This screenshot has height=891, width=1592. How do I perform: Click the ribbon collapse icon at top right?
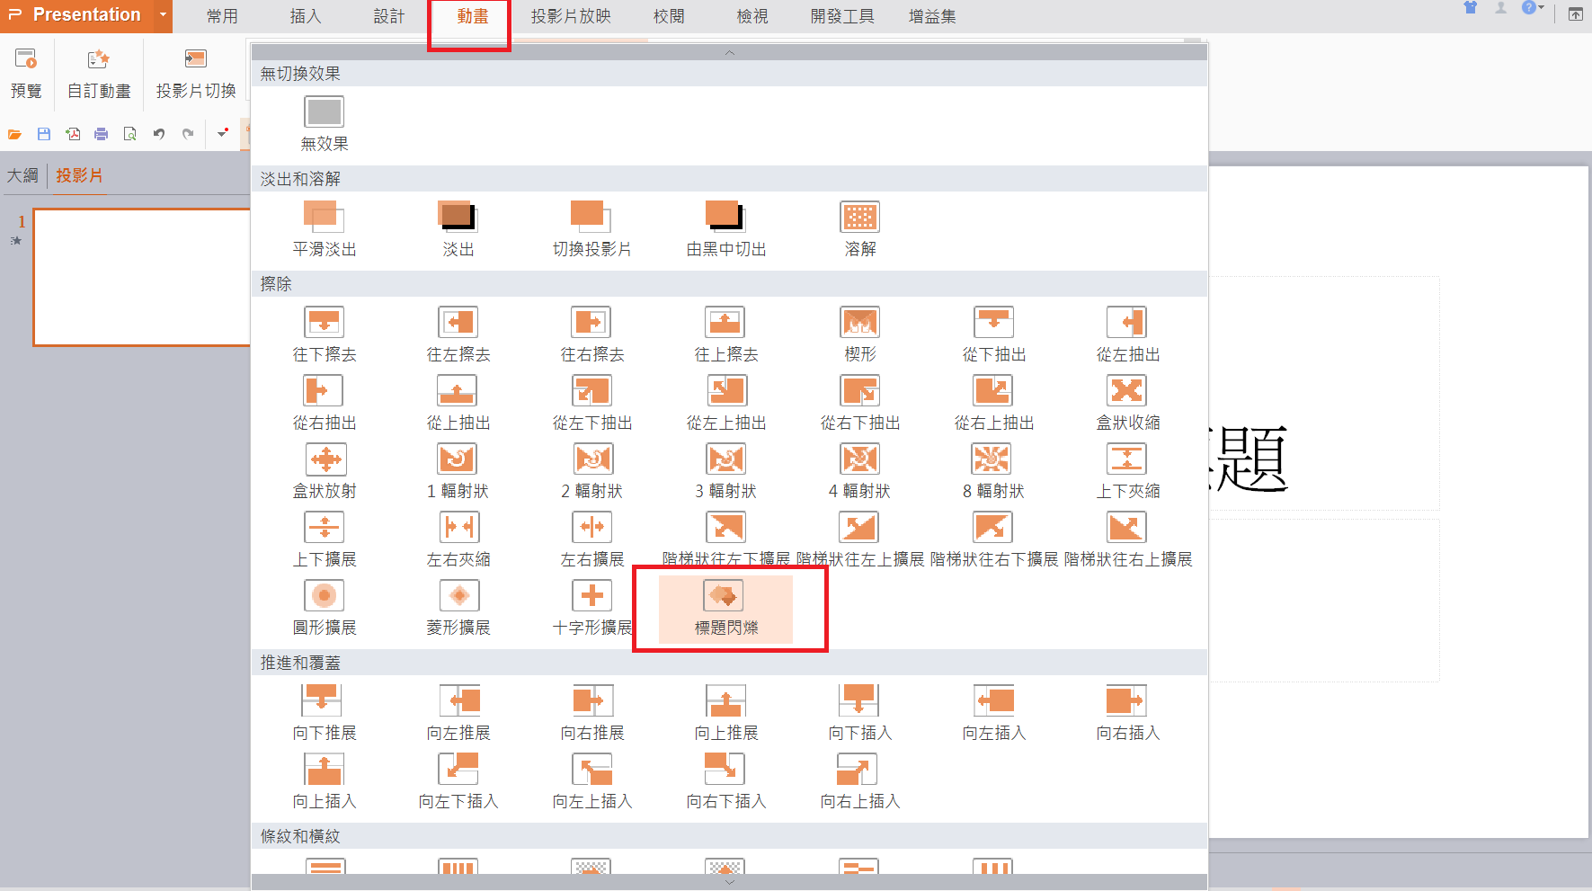1576,13
